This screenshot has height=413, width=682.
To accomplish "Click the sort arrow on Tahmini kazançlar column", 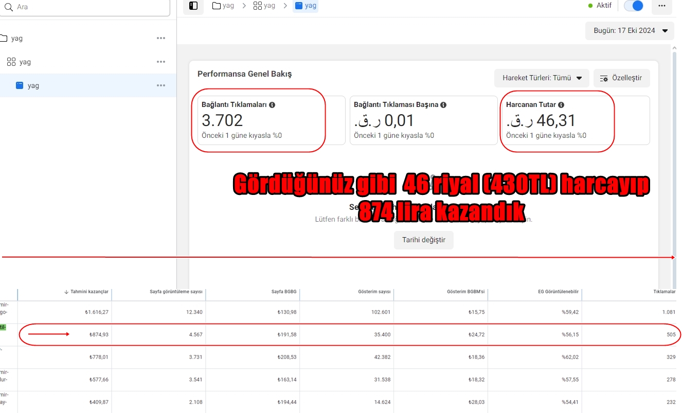I will click(x=66, y=292).
